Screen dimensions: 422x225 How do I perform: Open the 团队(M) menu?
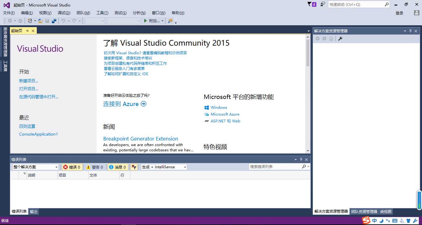[x=83, y=13]
